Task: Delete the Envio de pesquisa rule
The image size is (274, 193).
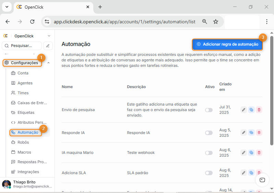Action: point(259,110)
